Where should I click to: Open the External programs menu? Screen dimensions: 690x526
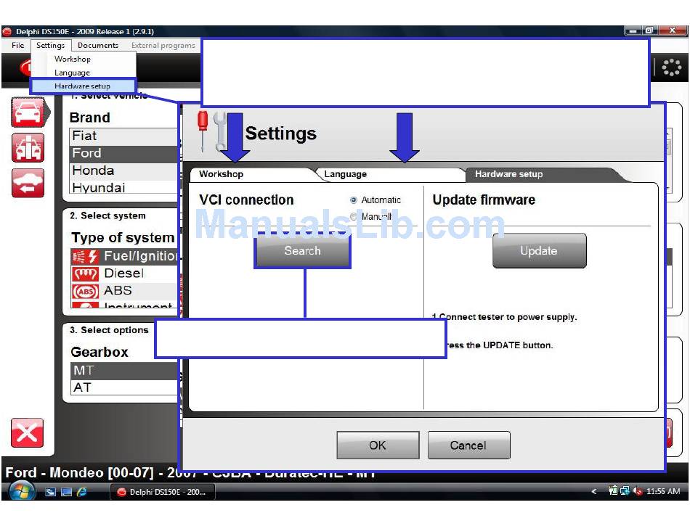coord(163,45)
